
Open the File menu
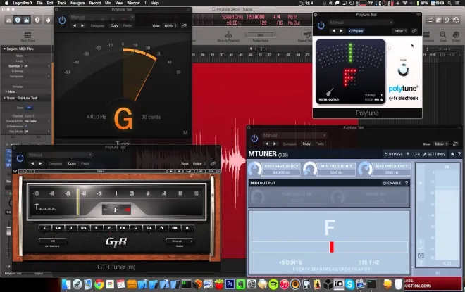pos(39,3)
